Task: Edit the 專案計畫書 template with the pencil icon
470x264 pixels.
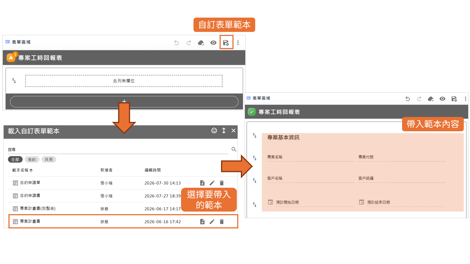Action: (212, 221)
